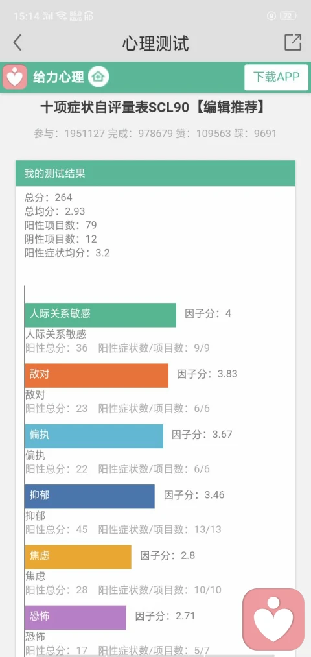Viewport: 311px width, 657px height.
Task: Open the share/external link icon
Action: pos(293,42)
